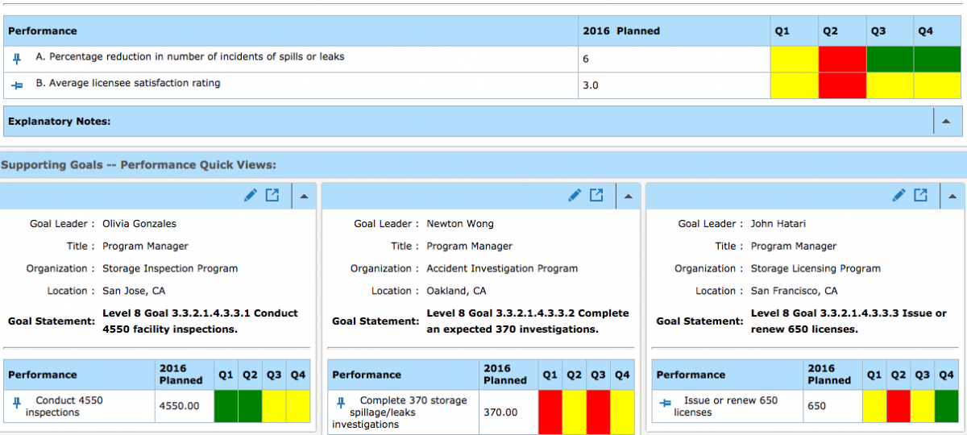Click 'Performance' header in the top table
This screenshot has width=967, height=435.
pyautogui.click(x=43, y=31)
